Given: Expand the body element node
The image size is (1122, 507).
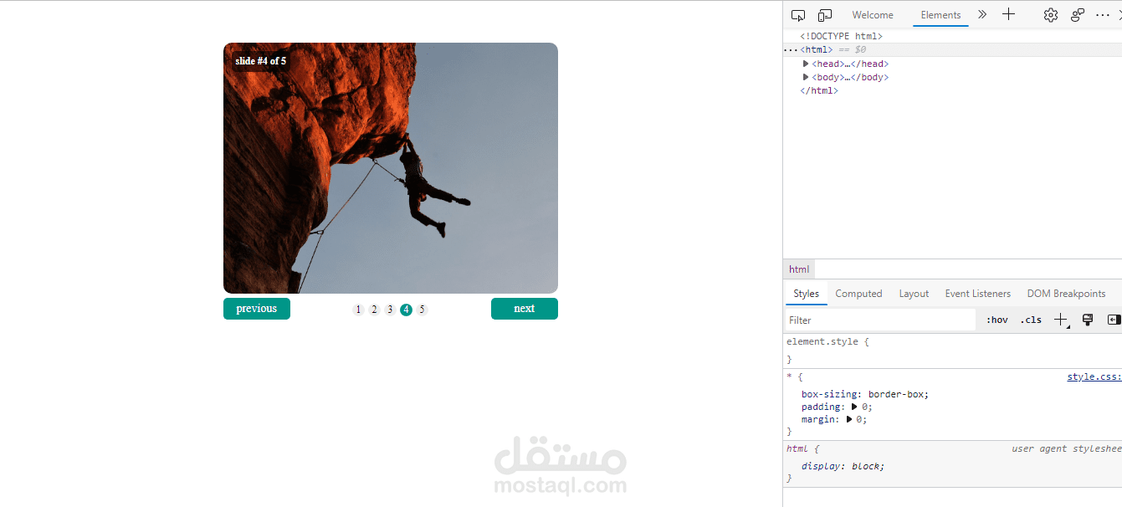Looking at the screenshot, I should coord(806,76).
